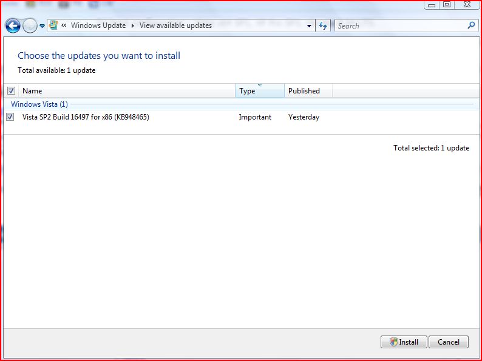Click the shield icon on Install
The image size is (482, 361).
394,342
